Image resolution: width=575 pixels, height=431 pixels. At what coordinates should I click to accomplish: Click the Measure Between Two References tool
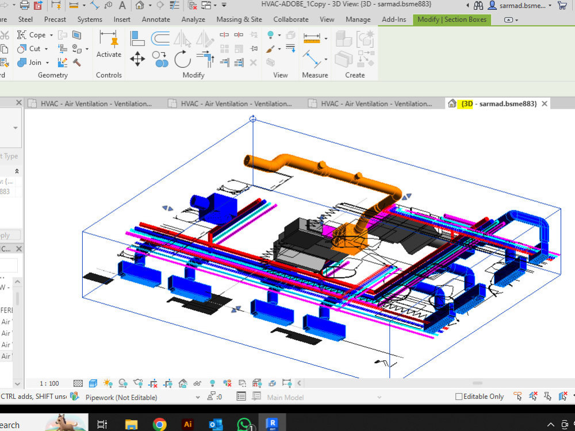[312, 59]
